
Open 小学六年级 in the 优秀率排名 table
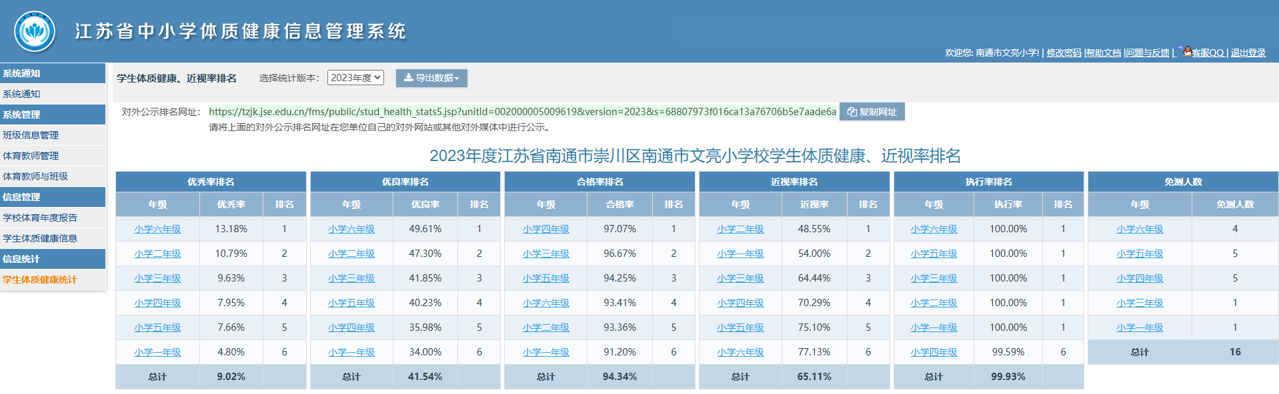[x=157, y=229]
